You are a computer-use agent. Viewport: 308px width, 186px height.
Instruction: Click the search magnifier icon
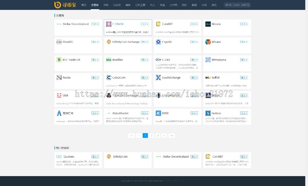[x=248, y=5]
